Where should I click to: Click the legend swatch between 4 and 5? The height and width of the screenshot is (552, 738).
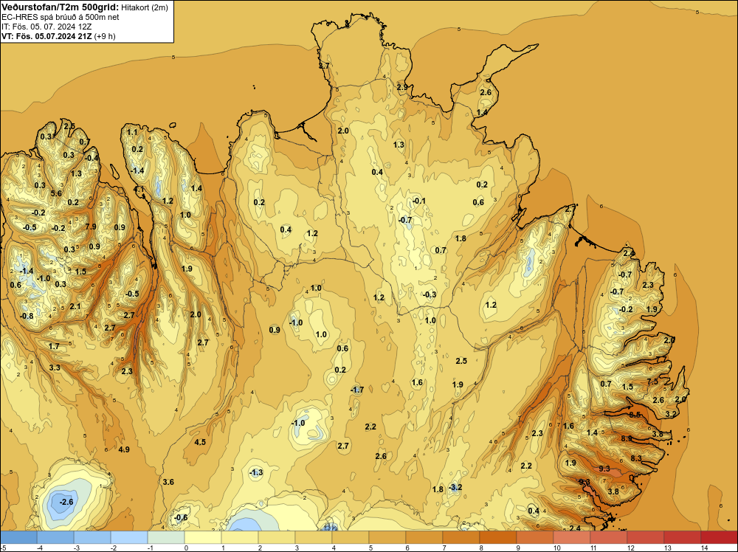point(351,537)
